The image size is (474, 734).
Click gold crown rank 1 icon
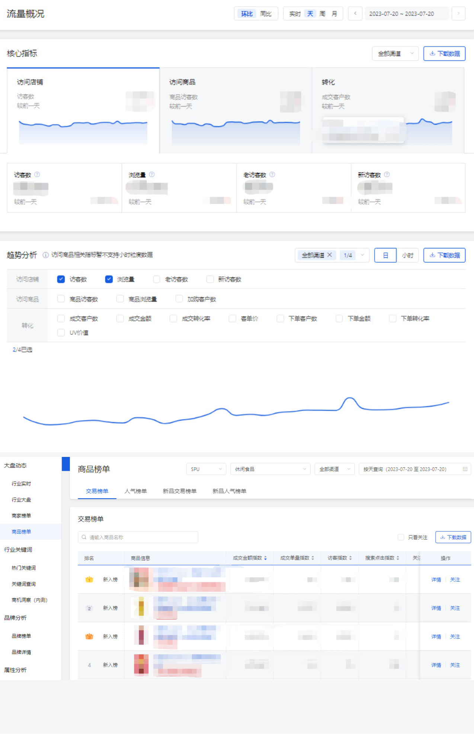(89, 579)
